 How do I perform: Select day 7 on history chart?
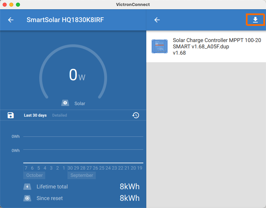point(26,168)
